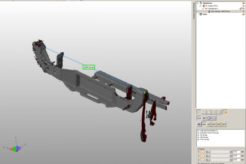Select distance mode with right yellow marker
The height and width of the screenshot is (164, 246).
click(x=209, y=124)
